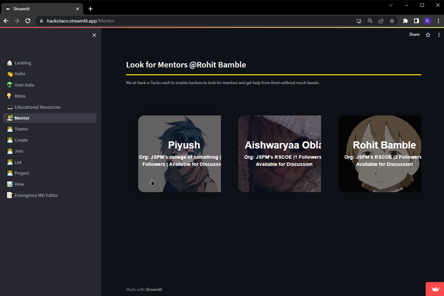Image resolution: width=444 pixels, height=296 pixels.
Task: Open the tab search dropdown arrow
Action: click(391, 5)
